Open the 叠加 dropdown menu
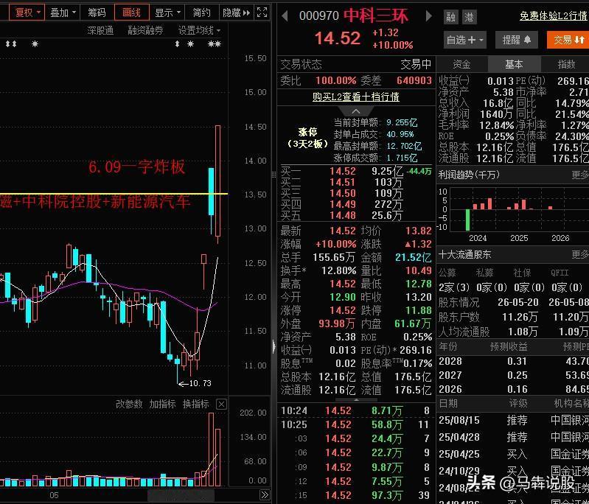 point(63,13)
